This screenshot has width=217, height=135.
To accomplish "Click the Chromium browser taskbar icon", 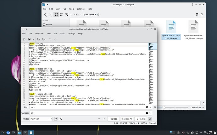I will [x=8, y=133].
